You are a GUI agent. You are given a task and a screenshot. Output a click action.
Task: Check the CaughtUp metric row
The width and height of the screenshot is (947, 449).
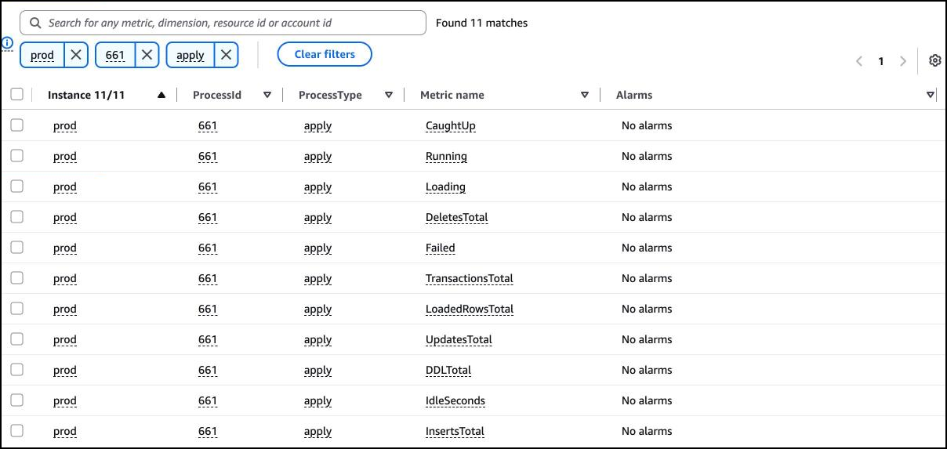tap(16, 125)
